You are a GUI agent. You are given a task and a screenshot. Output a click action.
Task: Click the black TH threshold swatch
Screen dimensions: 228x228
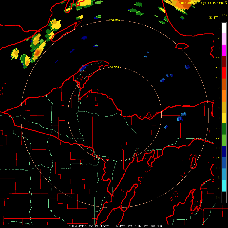pyautogui.click(x=224, y=197)
